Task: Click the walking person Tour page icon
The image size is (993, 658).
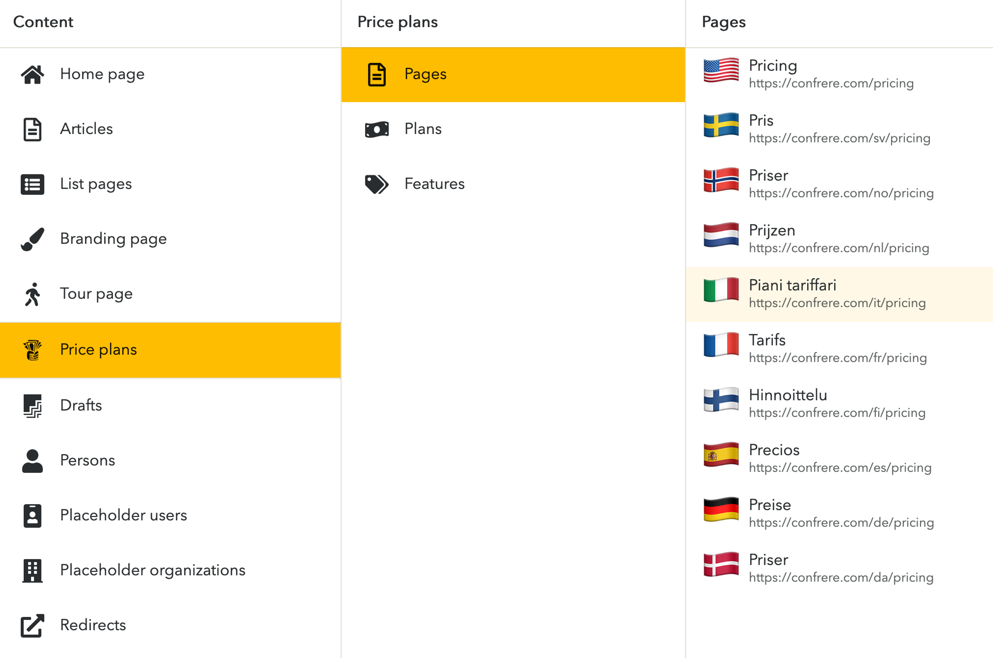Action: [x=32, y=294]
